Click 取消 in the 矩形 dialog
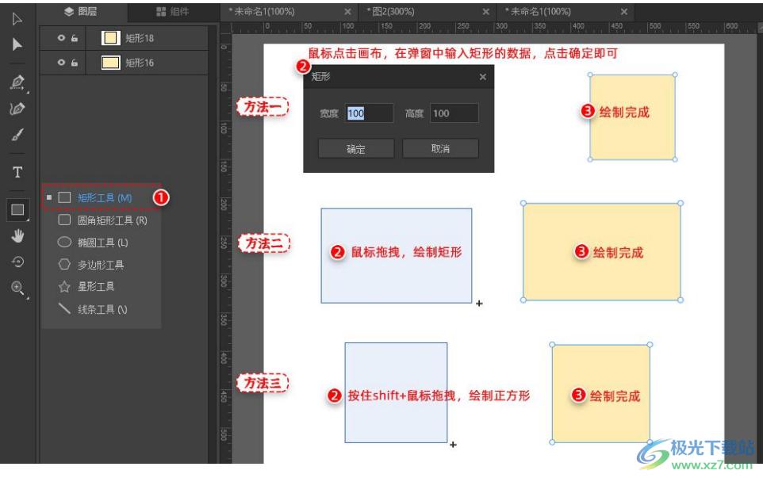Screen dimensions: 763x478 tap(440, 149)
